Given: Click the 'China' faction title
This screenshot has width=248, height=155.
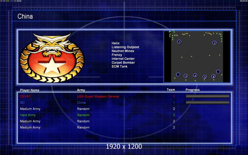Looking at the screenshot, I should click(x=25, y=16).
